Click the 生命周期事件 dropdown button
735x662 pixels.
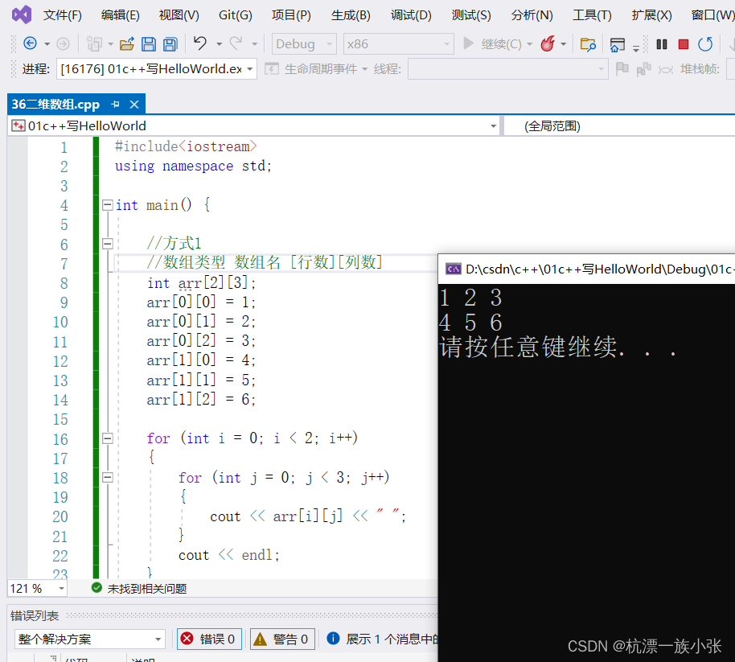[316, 69]
